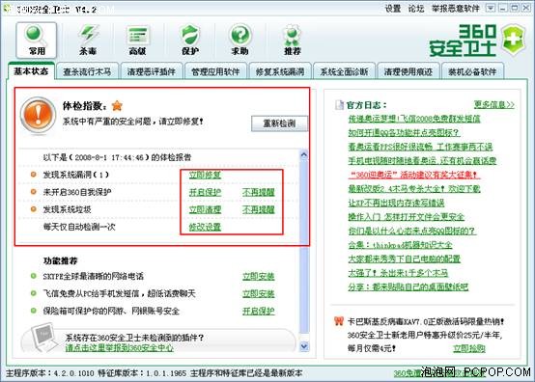Image resolution: width=535 pixels, height=382 pixels.
Task: Open title bar dropdown arrow menu
Action: (x=491, y=8)
